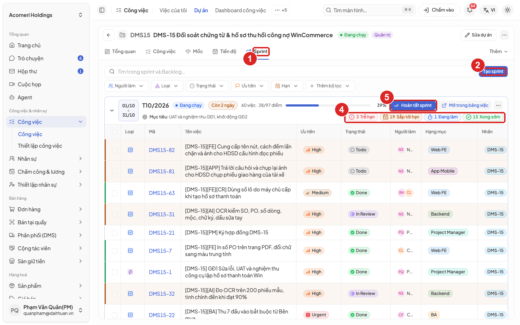Click the Tạo sprint button
Image resolution: width=520 pixels, height=325 pixels.
tap(493, 71)
